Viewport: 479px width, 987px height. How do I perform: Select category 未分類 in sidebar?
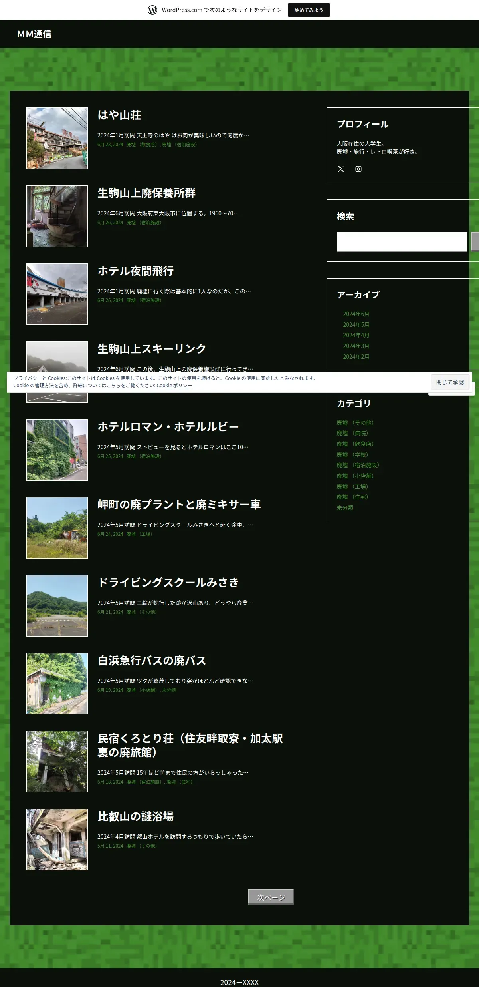point(345,508)
